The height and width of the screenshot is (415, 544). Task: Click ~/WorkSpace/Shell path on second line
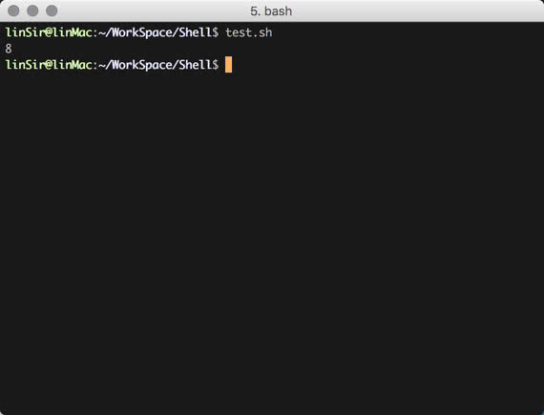(155, 65)
